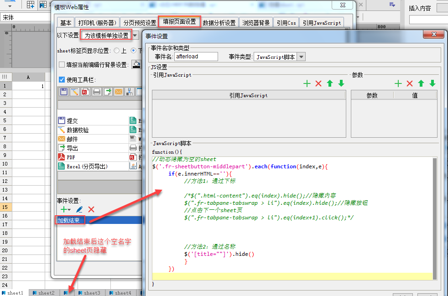This screenshot has width=448, height=296.
Task: Select 提交 in the toolbar items list
Action: pos(93,120)
